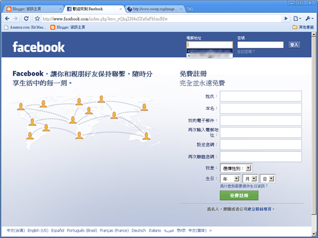The image size is (318, 238).
Task: Click the 我的電子郵件 email field
Action: point(261,121)
